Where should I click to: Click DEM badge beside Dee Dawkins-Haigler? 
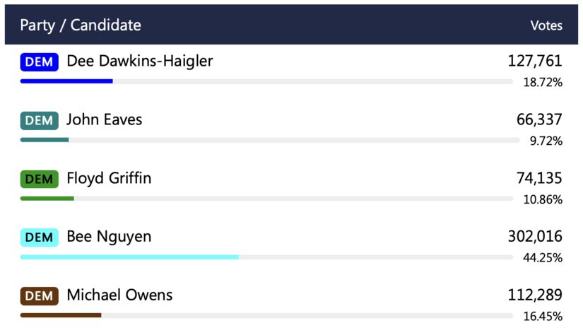(x=39, y=61)
